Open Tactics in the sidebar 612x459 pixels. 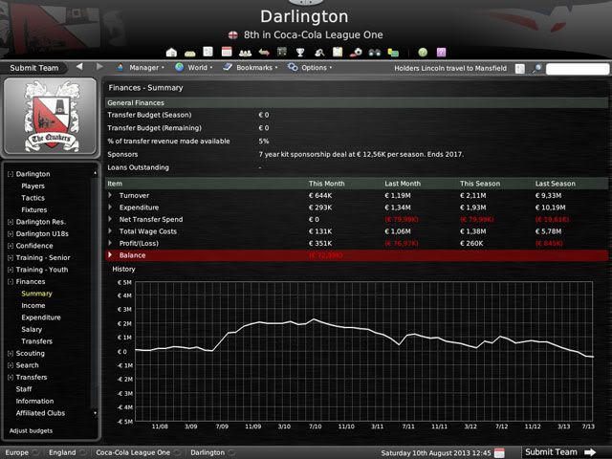click(x=33, y=198)
